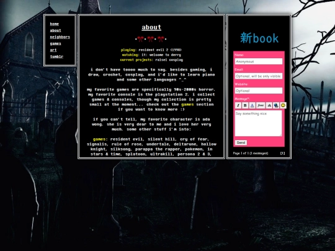Focus the Email input field
Viewport: 335px width, 251px height.
259,76
